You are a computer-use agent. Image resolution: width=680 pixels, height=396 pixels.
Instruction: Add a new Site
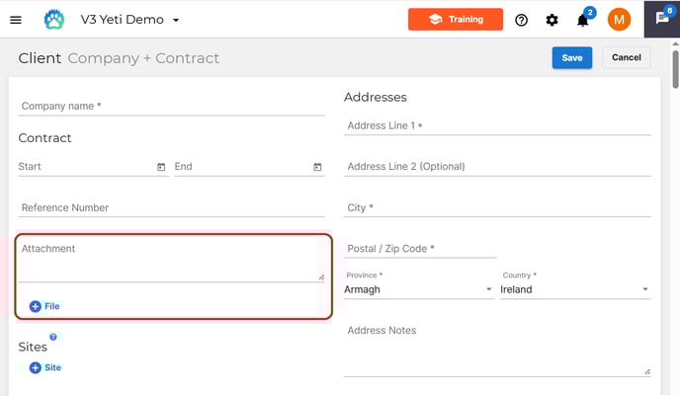45,367
